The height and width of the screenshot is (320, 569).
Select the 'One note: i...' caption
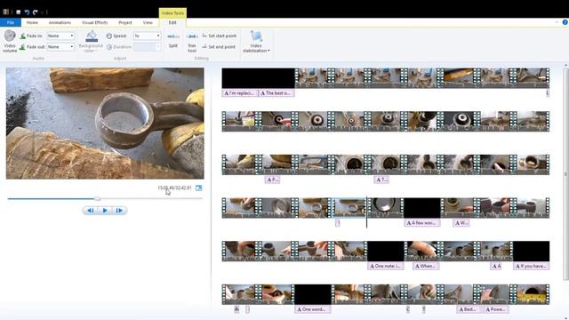tap(386, 267)
